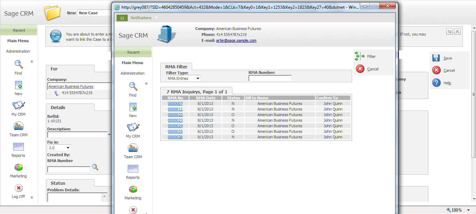Click the Status column header
476x214 pixels.
(x=233, y=98)
